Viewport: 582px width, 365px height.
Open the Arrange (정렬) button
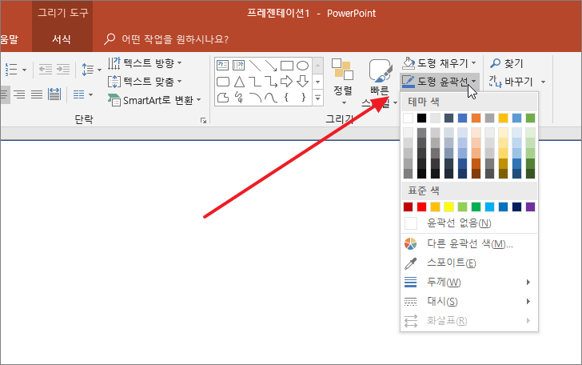[343, 82]
